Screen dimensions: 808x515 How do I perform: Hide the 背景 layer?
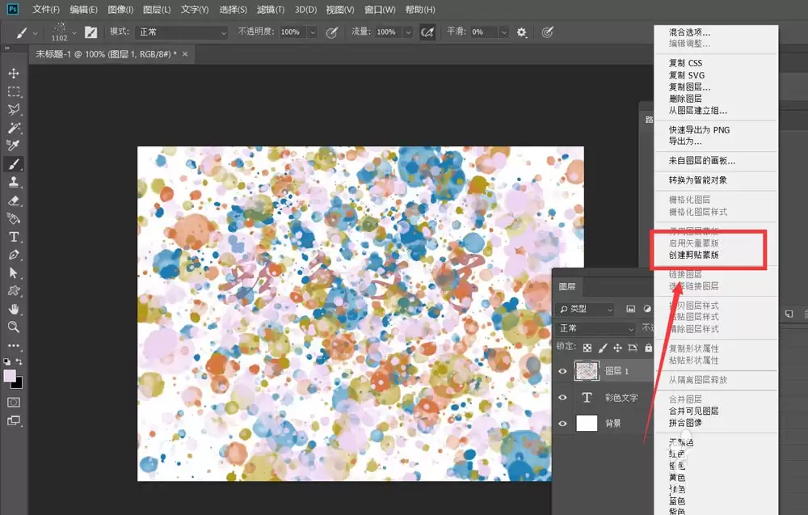562,424
